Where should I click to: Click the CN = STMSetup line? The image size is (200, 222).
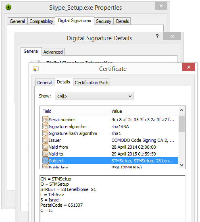click(x=56, y=179)
